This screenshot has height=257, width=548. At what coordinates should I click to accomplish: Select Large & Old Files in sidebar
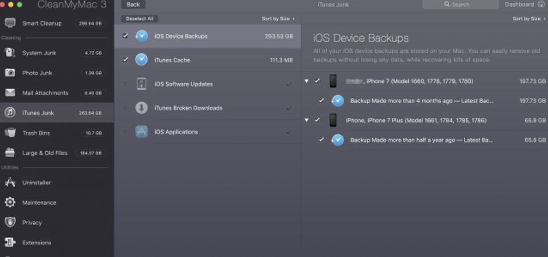[57, 153]
